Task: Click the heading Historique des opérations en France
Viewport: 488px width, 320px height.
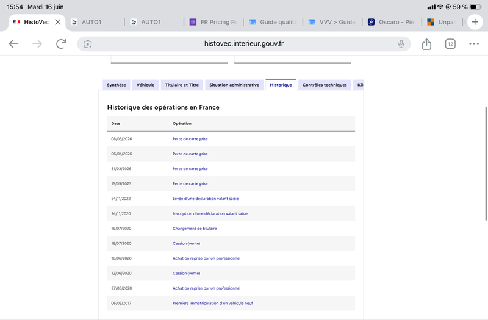Action: (163, 107)
